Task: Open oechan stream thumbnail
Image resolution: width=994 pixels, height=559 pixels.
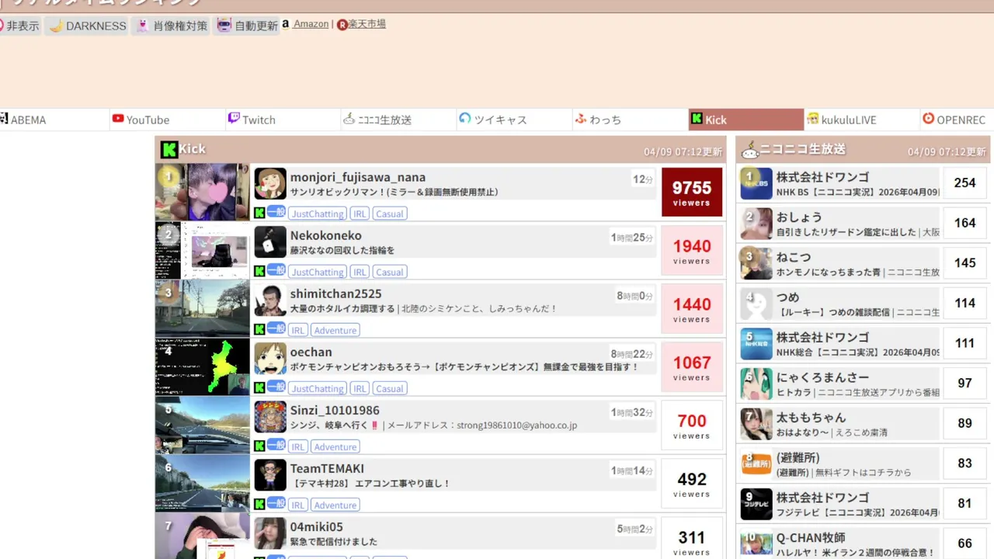Action: click(202, 366)
